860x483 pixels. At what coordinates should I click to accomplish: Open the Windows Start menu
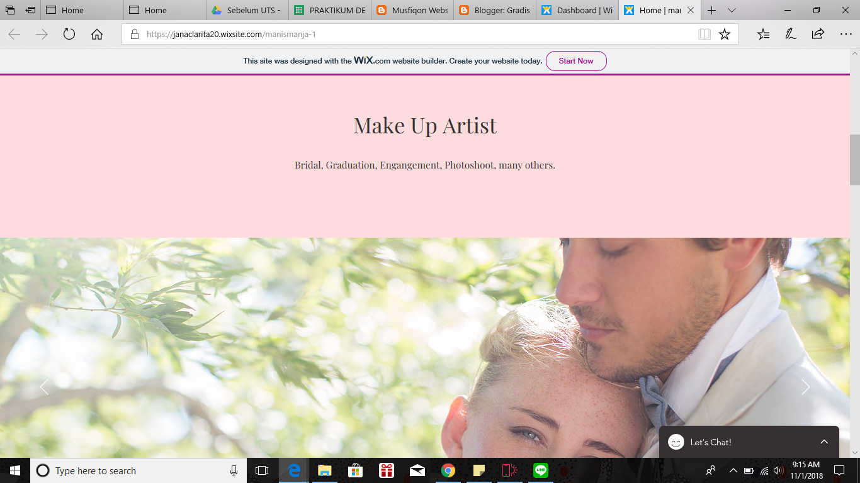click(15, 470)
